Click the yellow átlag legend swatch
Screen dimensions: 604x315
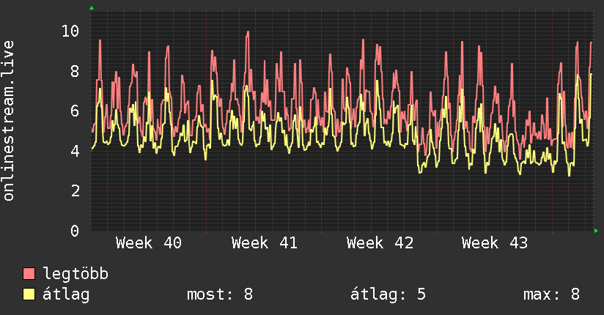[29, 294]
